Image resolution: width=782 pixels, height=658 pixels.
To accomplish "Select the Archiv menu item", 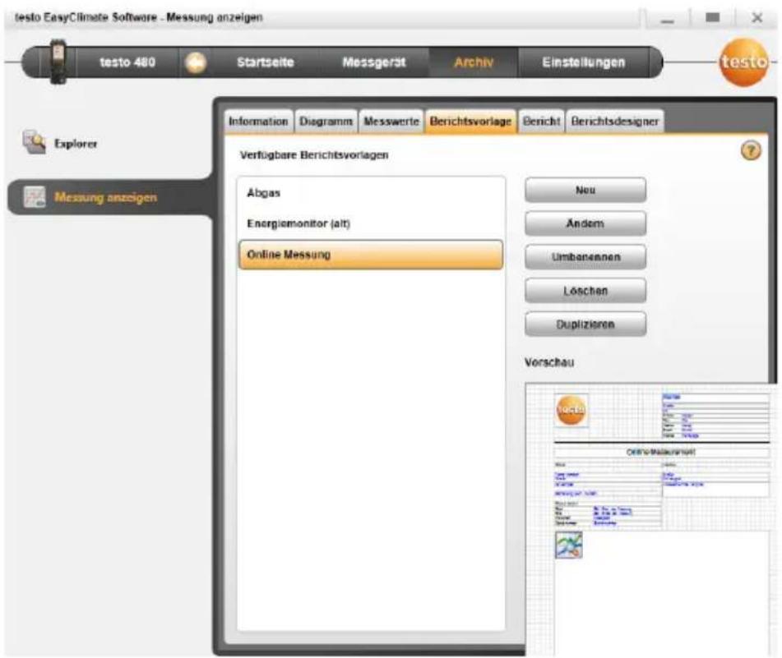I will pyautogui.click(x=474, y=62).
